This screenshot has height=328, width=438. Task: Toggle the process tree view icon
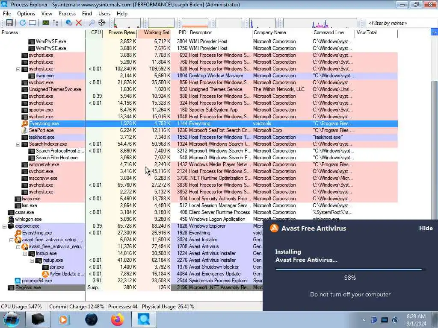point(55,23)
